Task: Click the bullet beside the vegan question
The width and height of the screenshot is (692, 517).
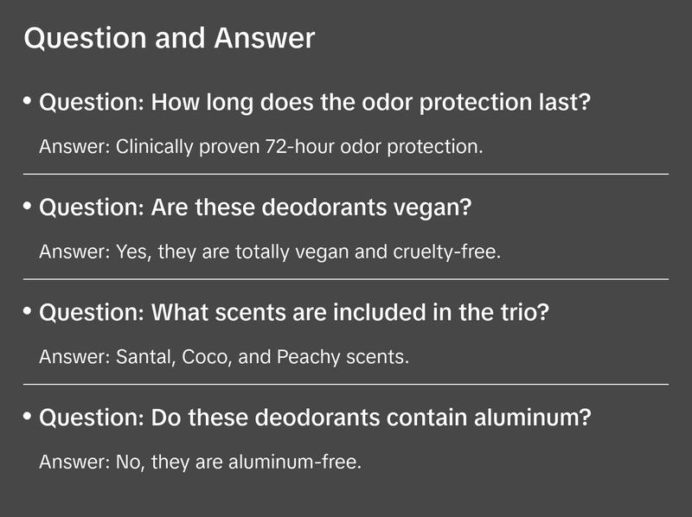Action: tap(28, 207)
